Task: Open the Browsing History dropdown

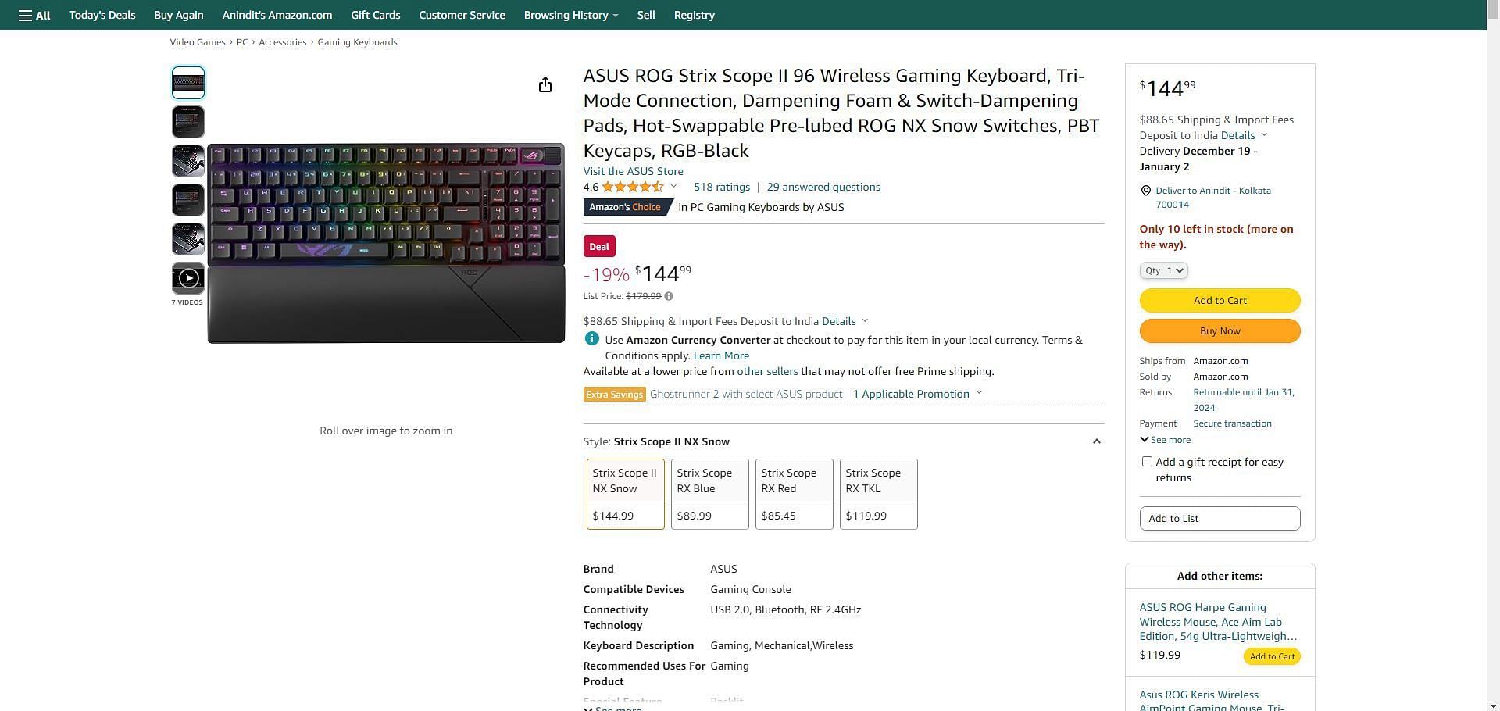Action: tap(570, 15)
